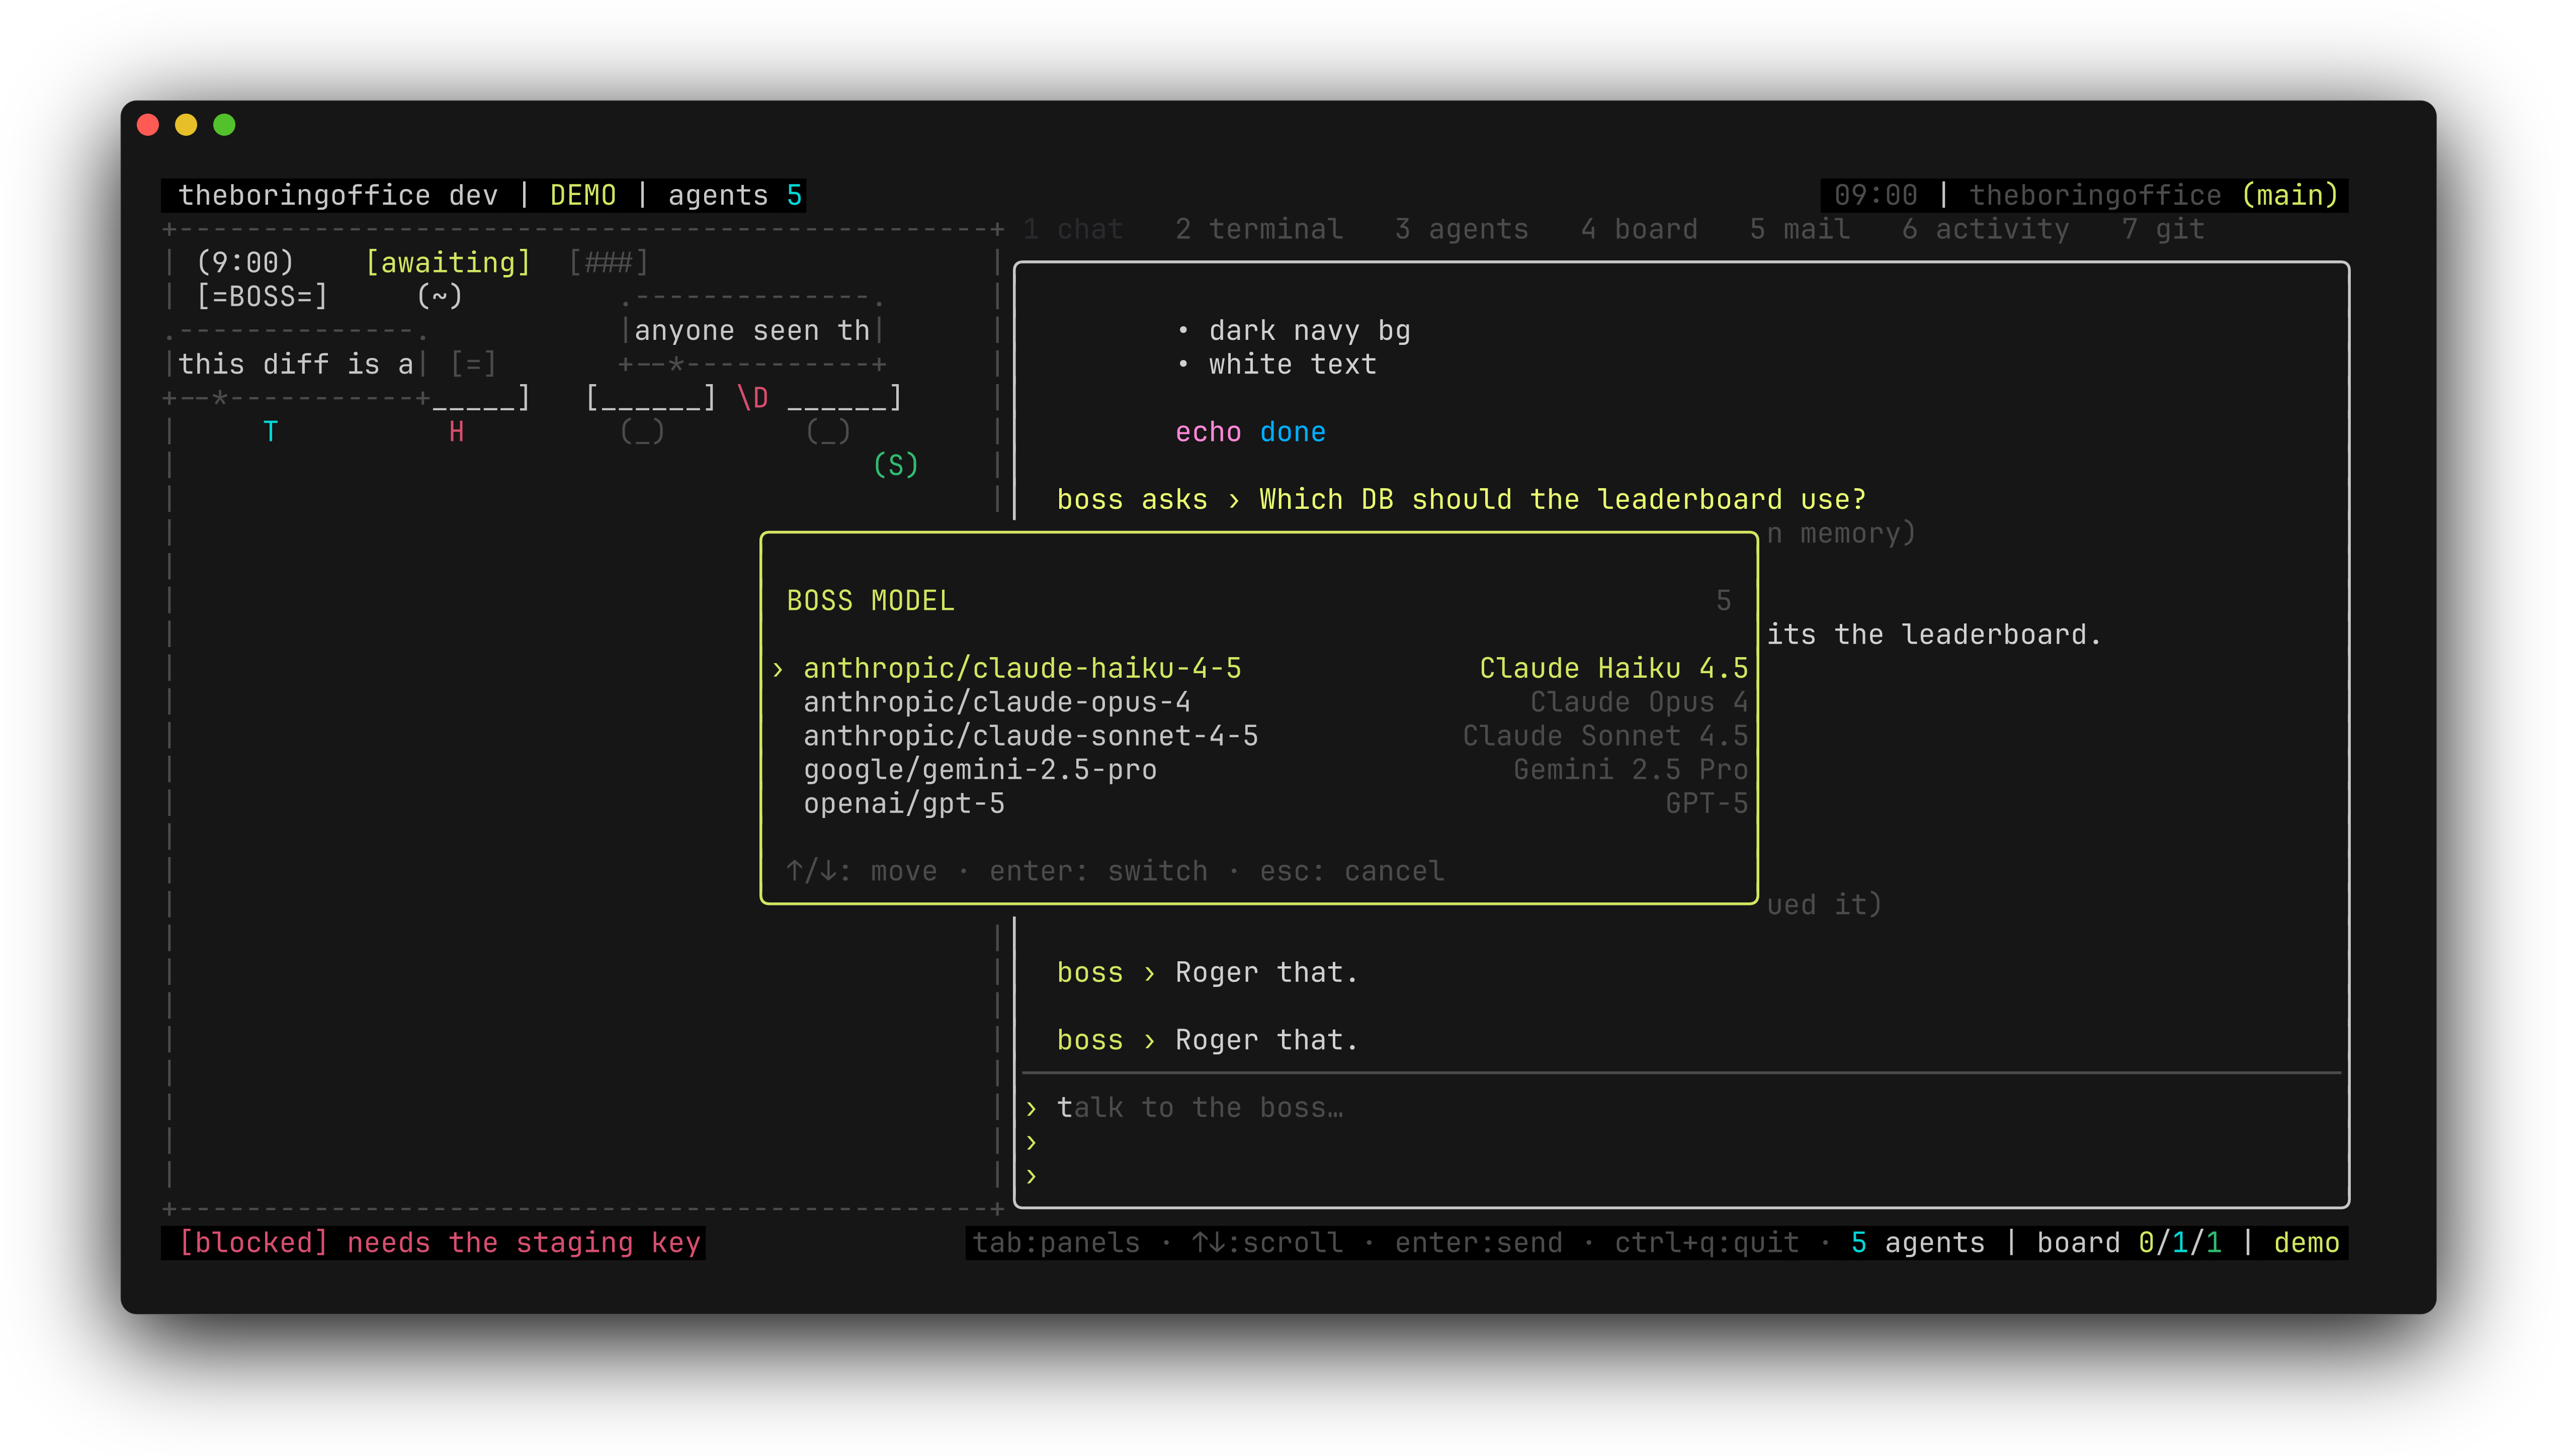Click the 'demo' status bar label
This screenshot has width=2558, height=1456.
pos(2307,1243)
